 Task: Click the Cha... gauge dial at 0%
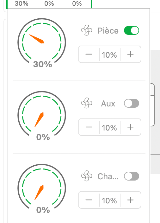[42, 188]
